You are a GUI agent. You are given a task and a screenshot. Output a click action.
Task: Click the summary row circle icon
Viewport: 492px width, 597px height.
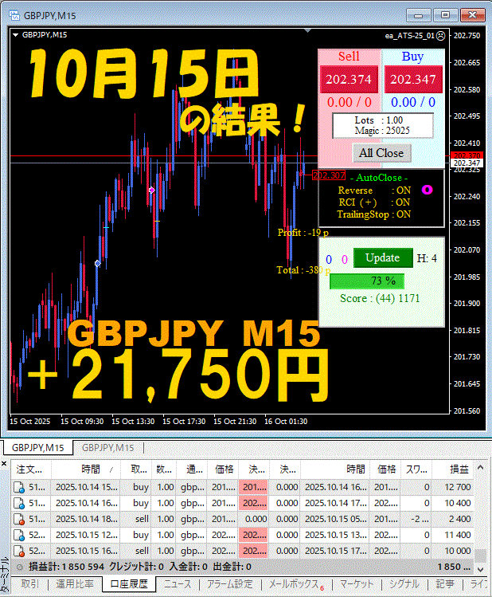pyautogui.click(x=19, y=568)
